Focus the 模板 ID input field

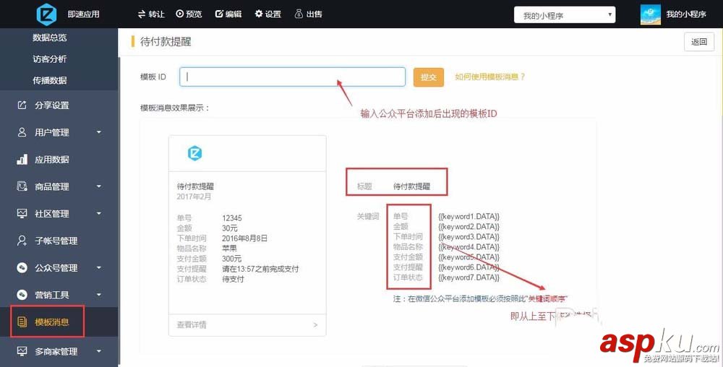click(292, 77)
